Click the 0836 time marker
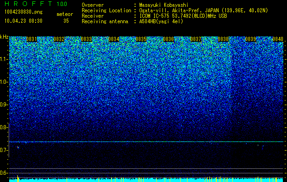The width and height of the screenshot is (287, 182). (x=168, y=39)
